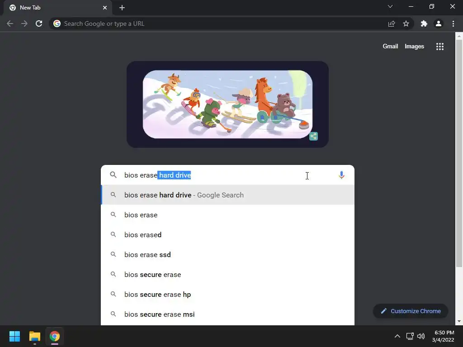Viewport: 463px width, 347px height.
Task: Choose the 'bios secure erase msi' suggestion
Action: (228, 314)
